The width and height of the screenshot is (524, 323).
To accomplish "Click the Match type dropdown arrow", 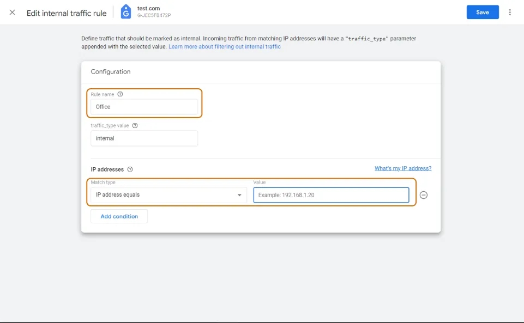I will [x=239, y=195].
